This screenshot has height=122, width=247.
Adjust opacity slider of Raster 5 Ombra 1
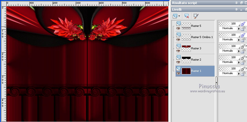click(230, 35)
